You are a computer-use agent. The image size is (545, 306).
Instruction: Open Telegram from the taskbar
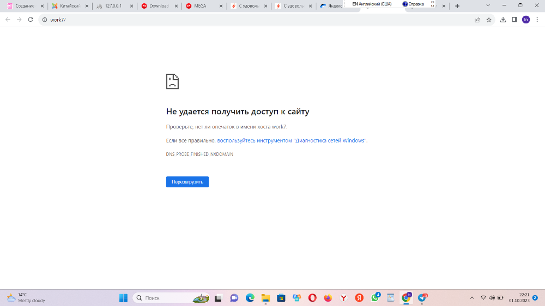(422, 298)
